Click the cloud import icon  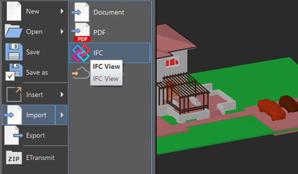tap(81, 73)
